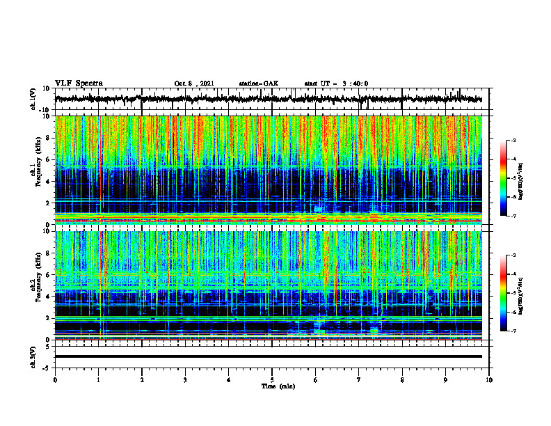Click time axis tick label "7"
The image size is (551, 426).
(359, 380)
